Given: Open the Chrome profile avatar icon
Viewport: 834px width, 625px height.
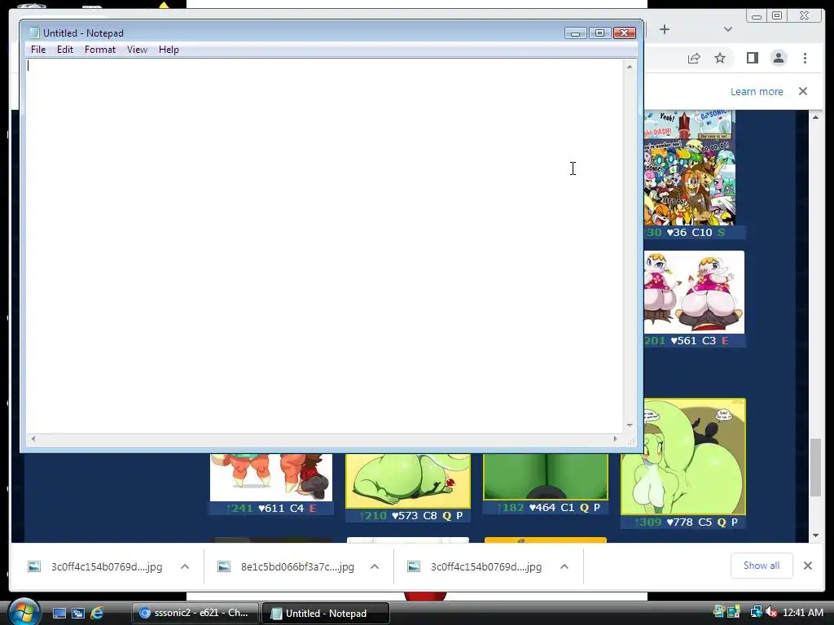Looking at the screenshot, I should [x=779, y=58].
